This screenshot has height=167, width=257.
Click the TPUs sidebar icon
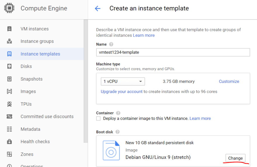point(9,104)
